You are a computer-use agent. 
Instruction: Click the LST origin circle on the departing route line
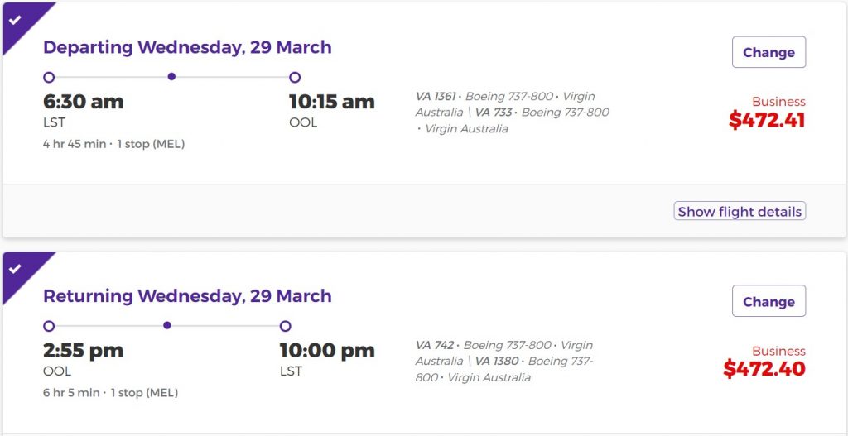(x=49, y=78)
